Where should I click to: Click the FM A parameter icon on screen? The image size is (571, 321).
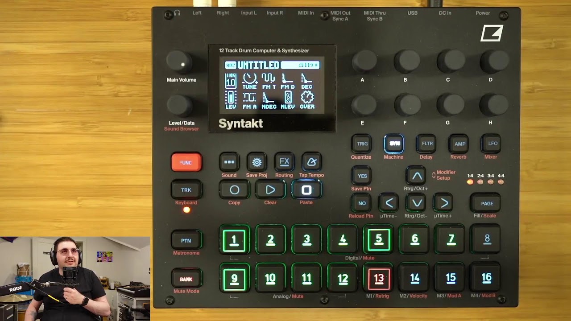pyautogui.click(x=249, y=101)
